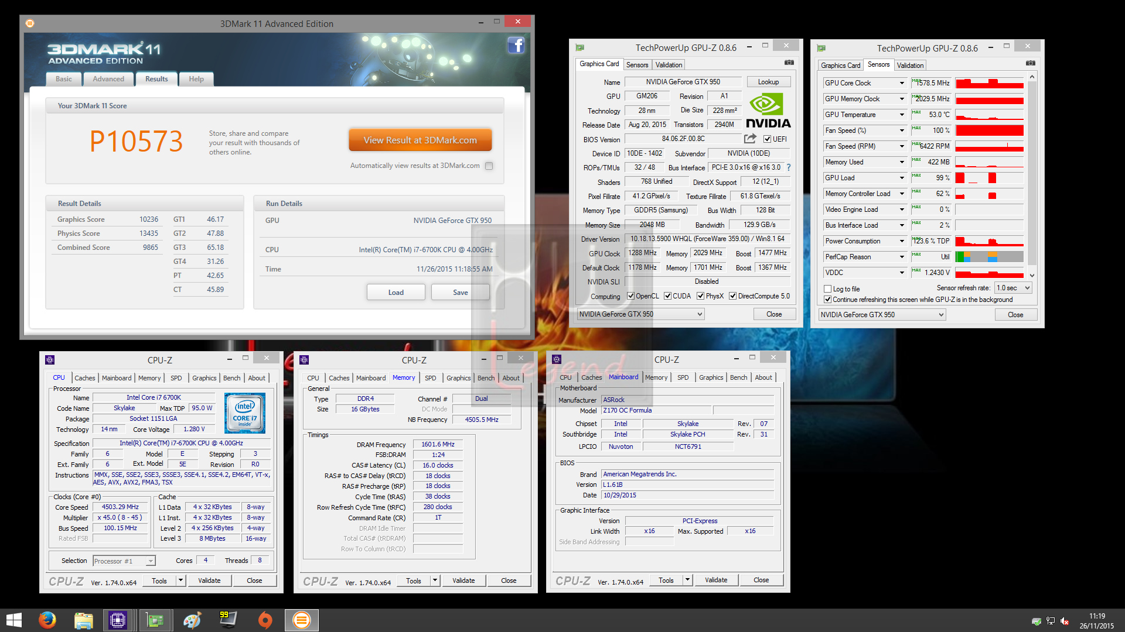Toggle automatically view results at 3DMark.com
The image size is (1125, 632).
[x=489, y=166]
